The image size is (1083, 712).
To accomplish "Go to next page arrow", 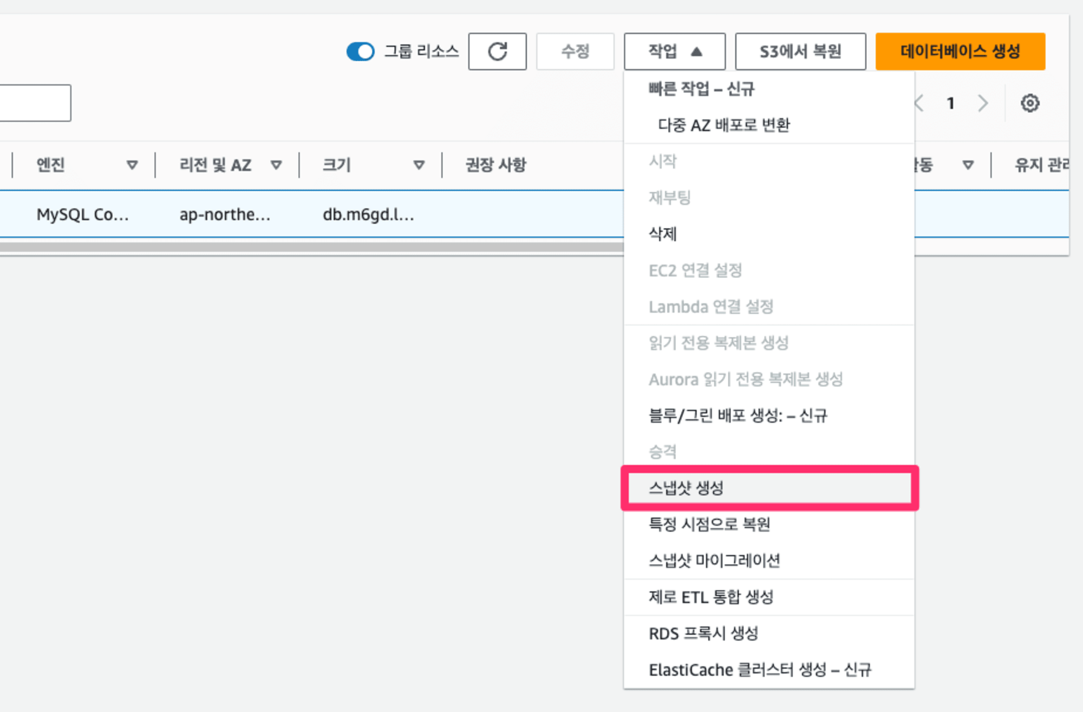I will (983, 103).
